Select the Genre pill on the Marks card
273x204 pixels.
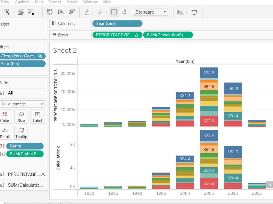coord(25,146)
